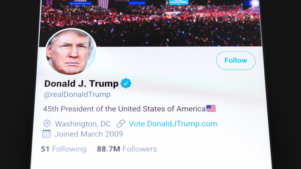Click the @realDonaldTrump handle
This screenshot has height=169, width=301.
pyautogui.click(x=78, y=95)
